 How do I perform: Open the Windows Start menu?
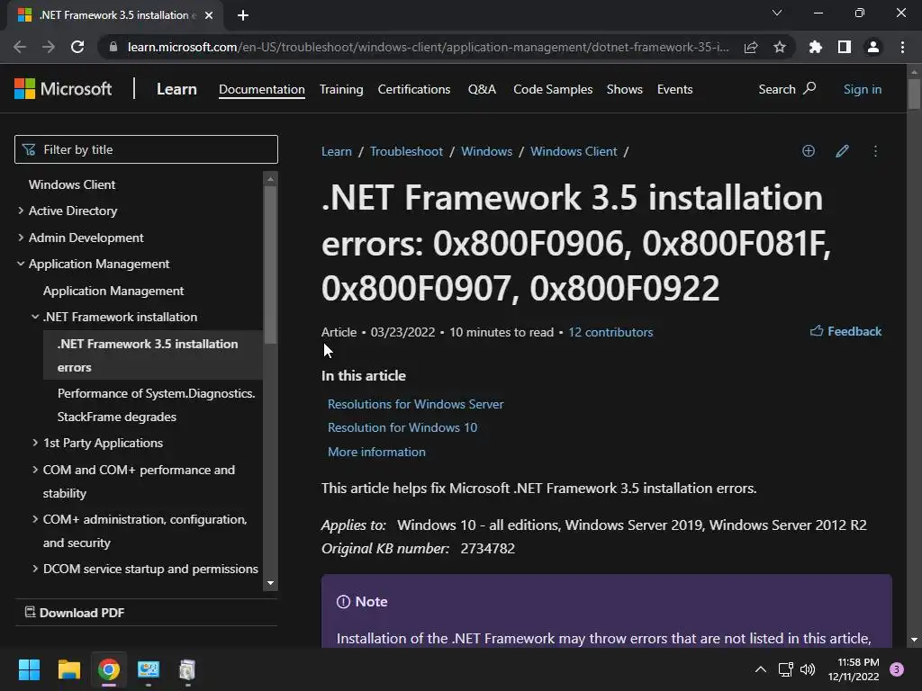pos(29,669)
